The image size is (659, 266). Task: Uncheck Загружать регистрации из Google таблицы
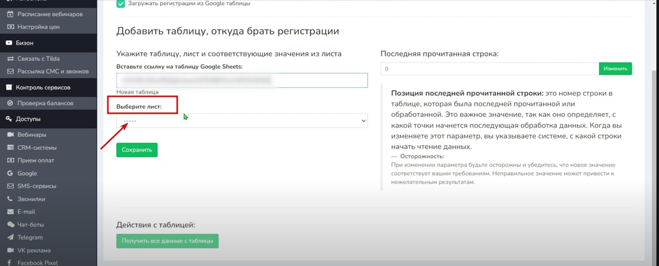pos(121,4)
